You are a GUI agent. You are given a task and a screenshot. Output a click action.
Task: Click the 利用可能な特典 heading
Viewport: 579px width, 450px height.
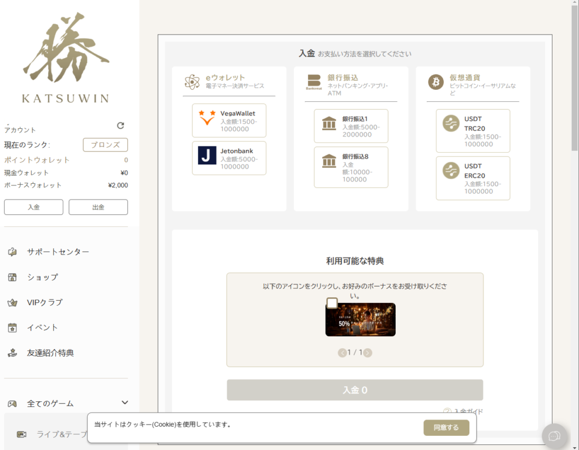tap(355, 261)
